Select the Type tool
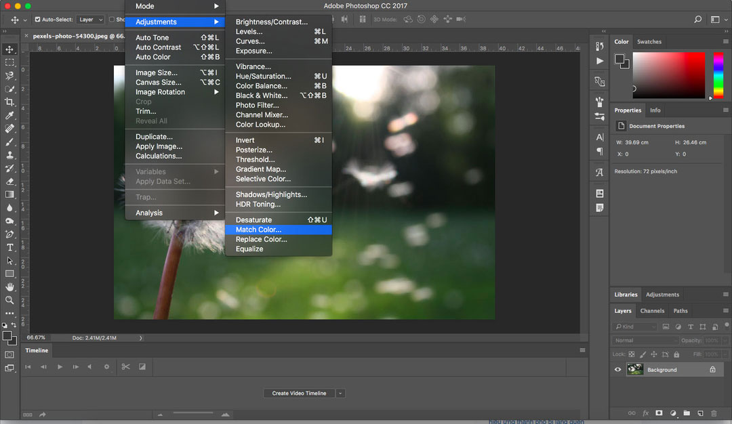732x424 pixels. click(9, 247)
